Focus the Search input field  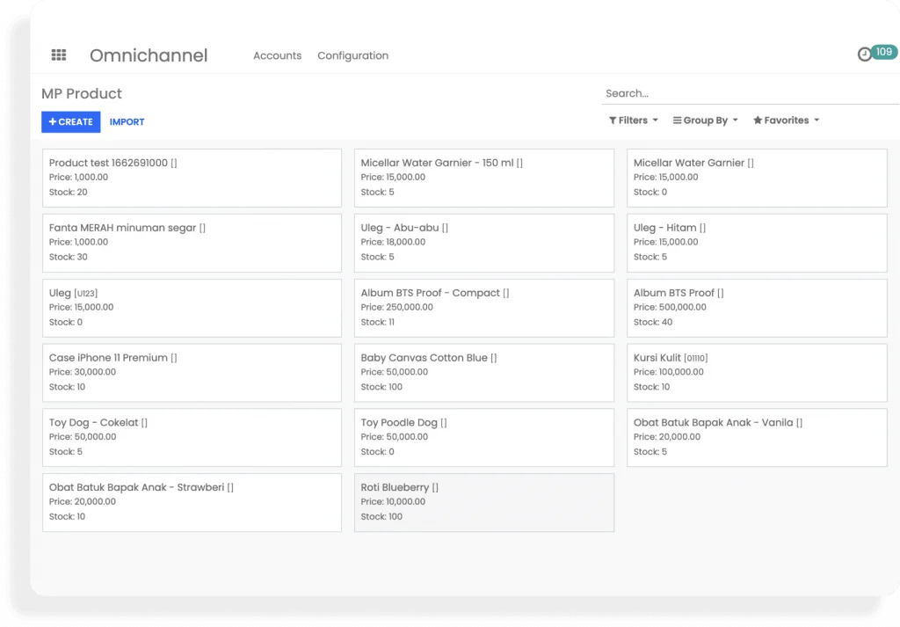point(750,93)
